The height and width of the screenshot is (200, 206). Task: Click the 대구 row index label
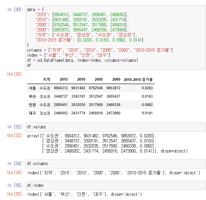[x=32, y=113]
